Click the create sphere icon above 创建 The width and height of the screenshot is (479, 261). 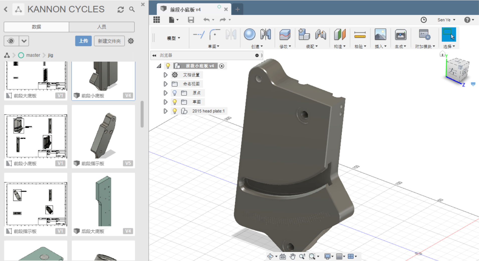249,35
